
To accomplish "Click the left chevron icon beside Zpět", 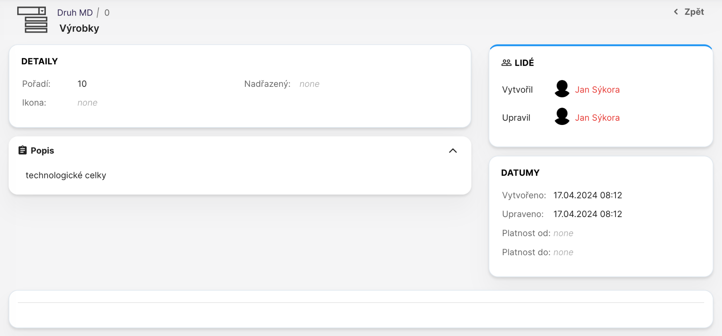I will pyautogui.click(x=676, y=12).
